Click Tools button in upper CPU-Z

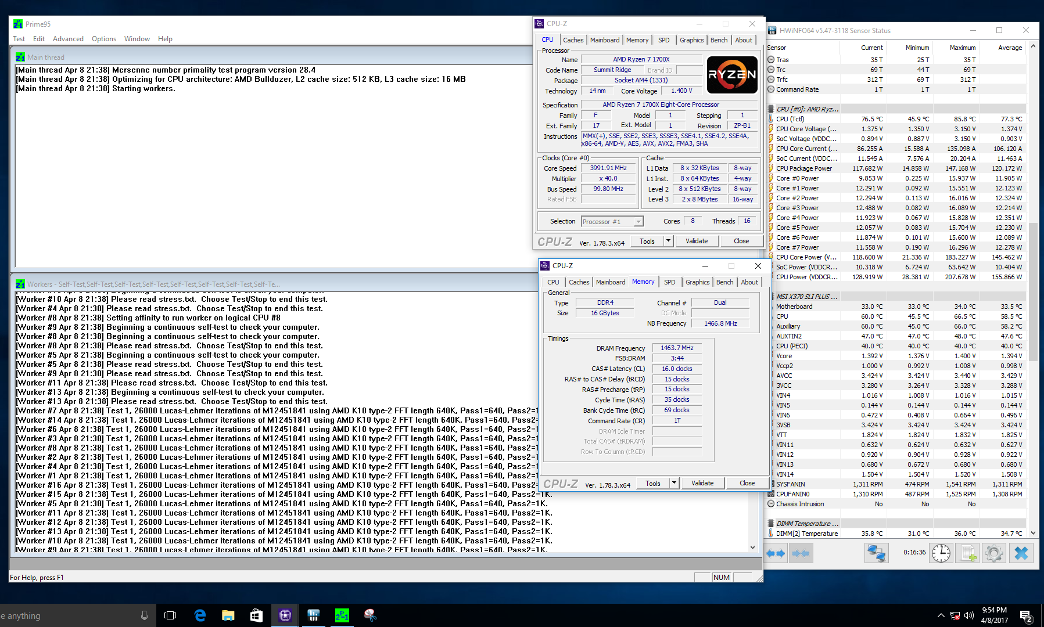[647, 241]
